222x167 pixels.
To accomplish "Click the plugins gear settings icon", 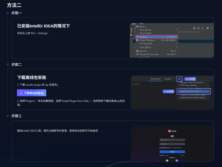I will (179, 79).
